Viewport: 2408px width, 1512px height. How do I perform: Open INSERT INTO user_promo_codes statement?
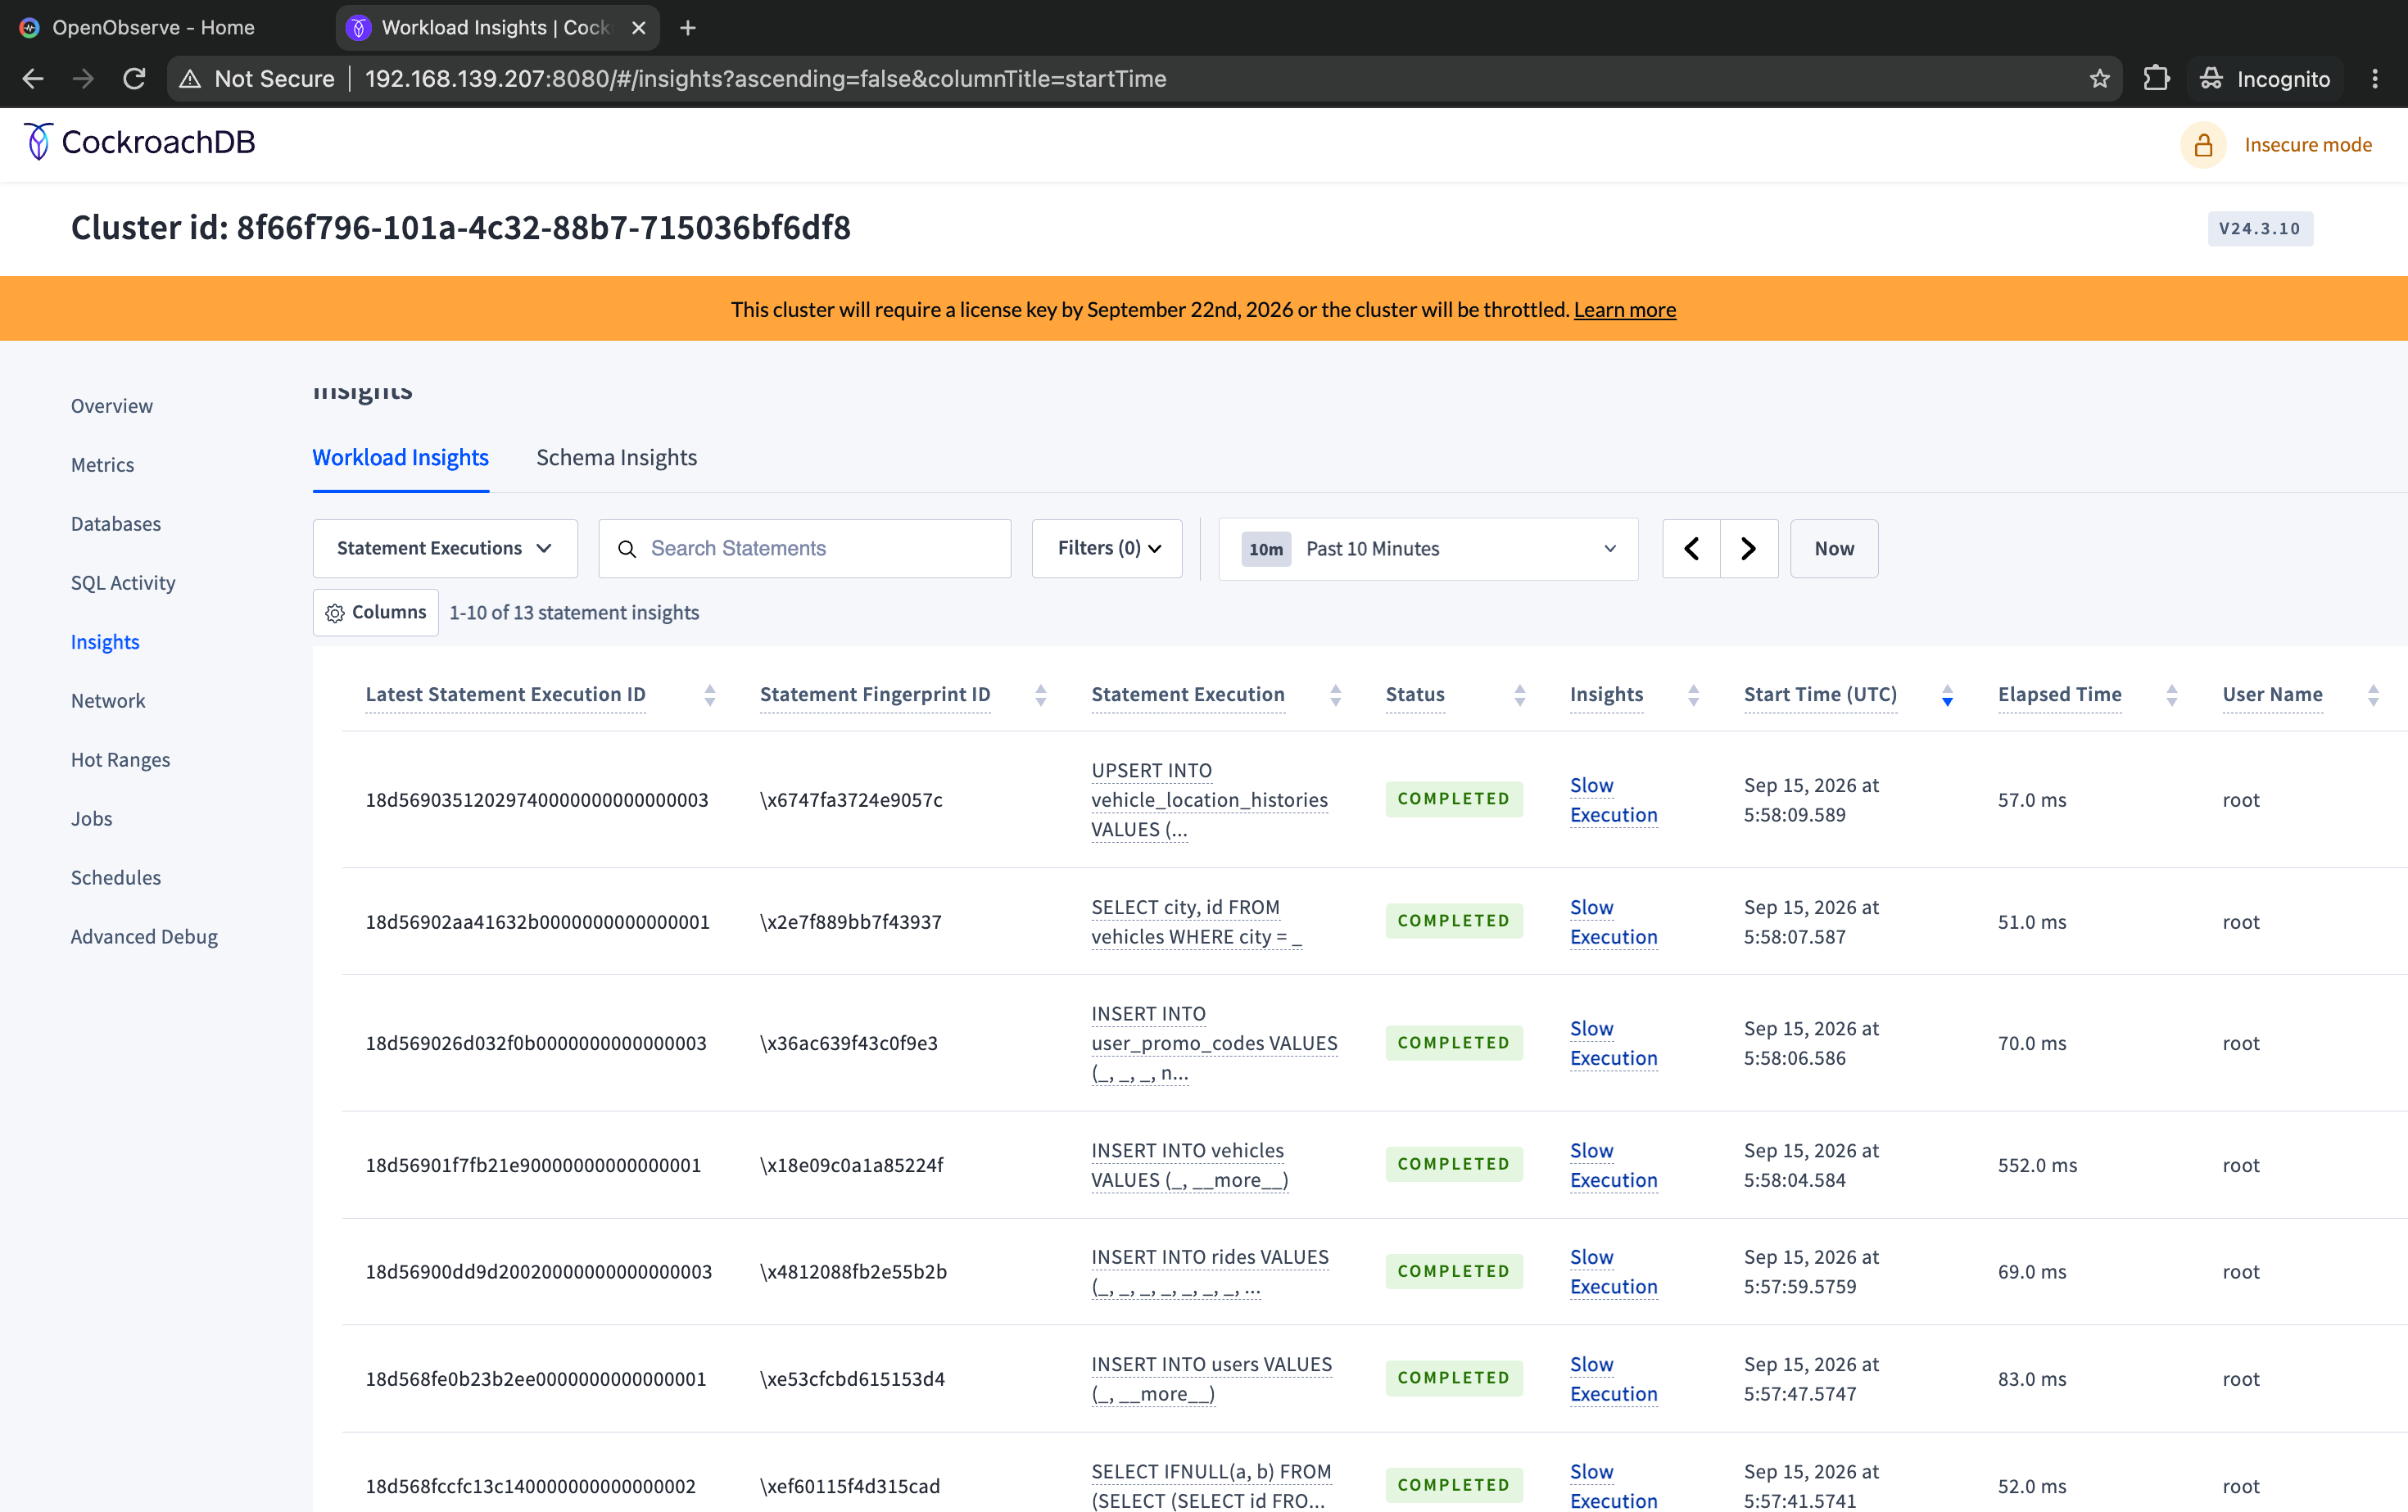pyautogui.click(x=1214, y=1043)
